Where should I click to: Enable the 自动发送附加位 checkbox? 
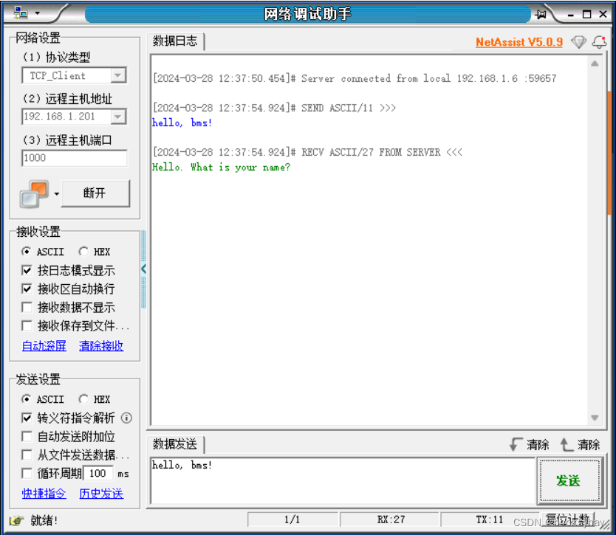coord(26,436)
